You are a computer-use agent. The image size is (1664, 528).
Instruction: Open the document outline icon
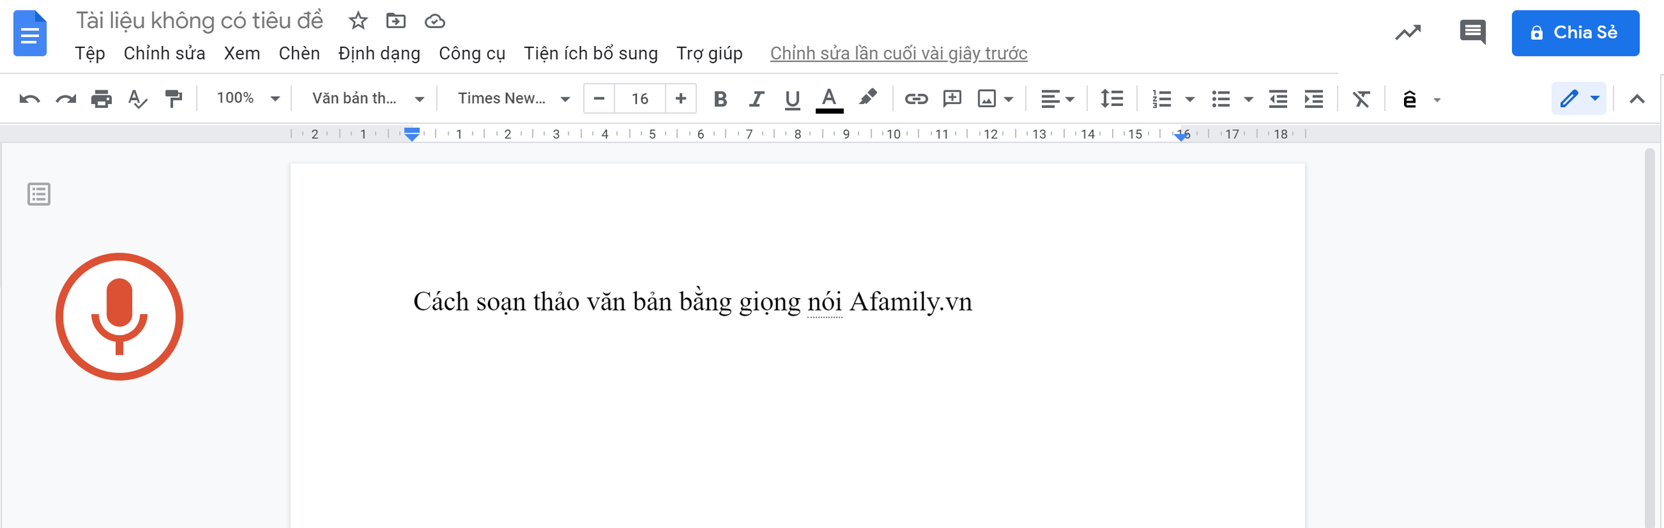(x=39, y=194)
